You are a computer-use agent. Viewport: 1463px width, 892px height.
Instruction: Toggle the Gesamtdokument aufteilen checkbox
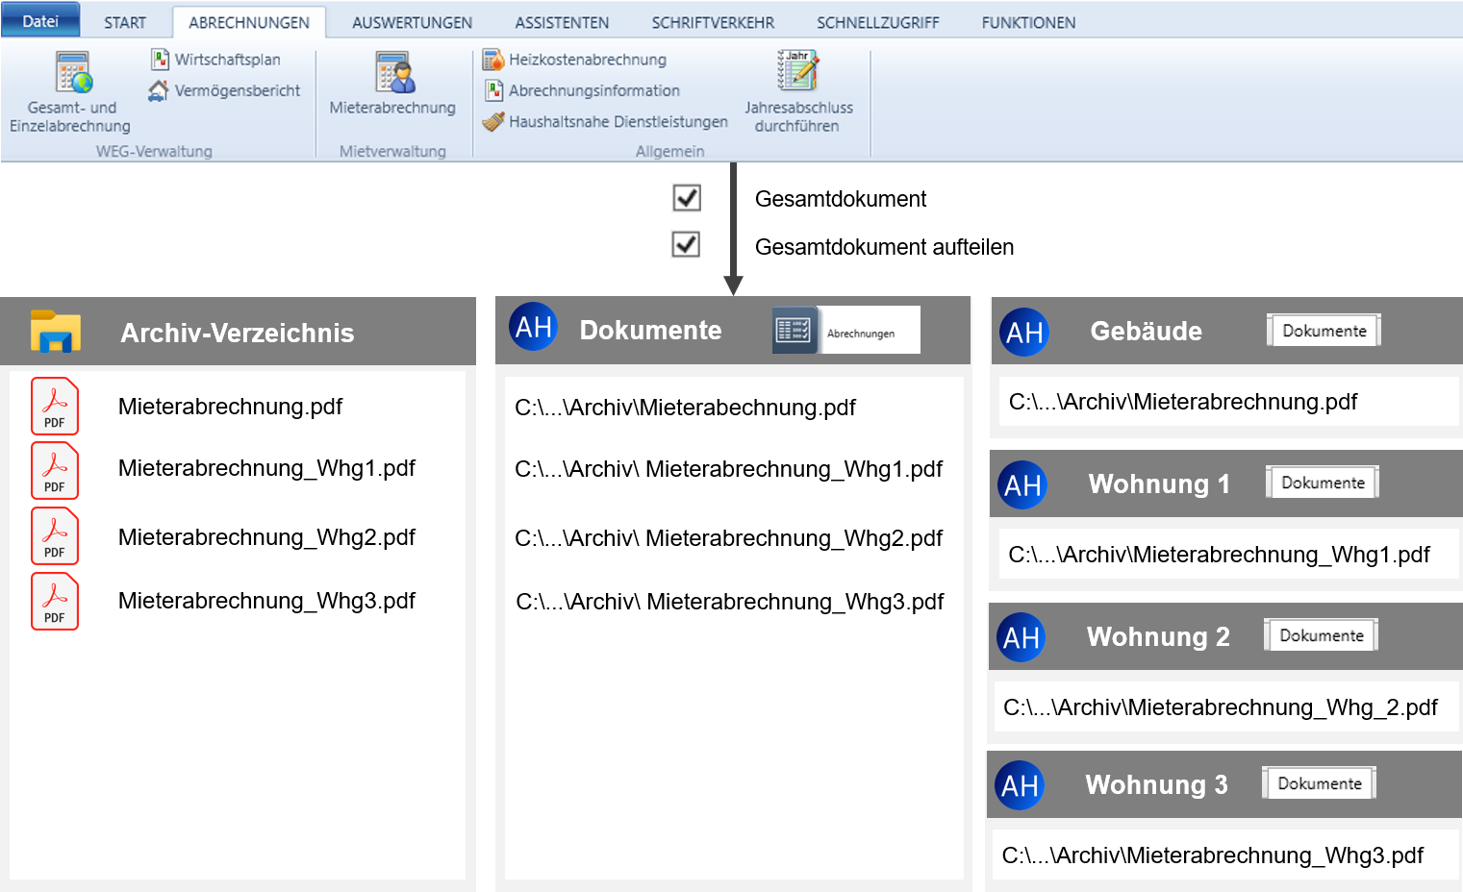686,245
